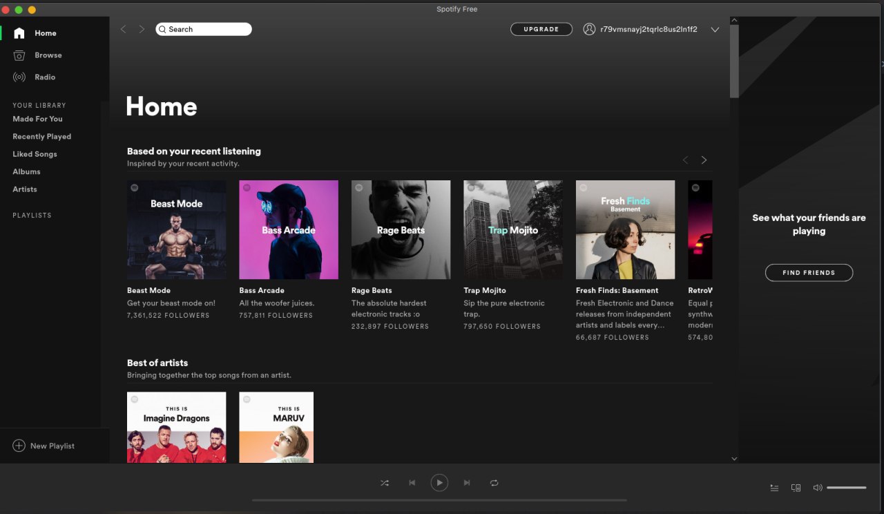
Task: Navigate forward with the right arrow
Action: point(142,29)
